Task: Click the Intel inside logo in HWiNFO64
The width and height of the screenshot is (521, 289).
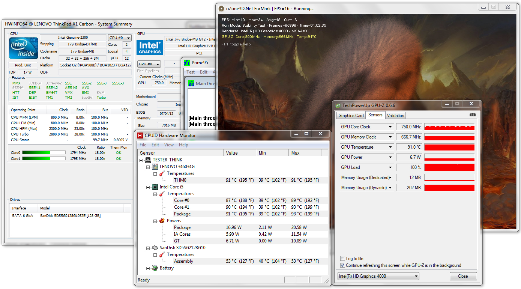Action: click(24, 48)
